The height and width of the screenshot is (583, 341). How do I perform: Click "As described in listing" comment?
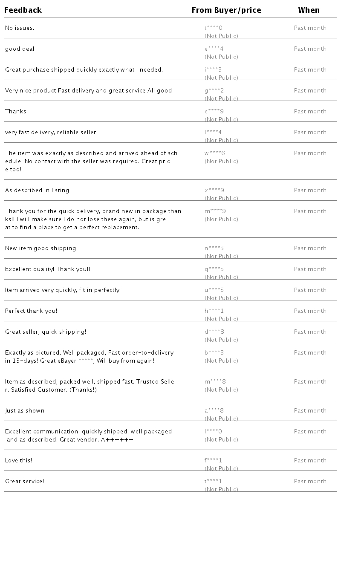coord(37,190)
